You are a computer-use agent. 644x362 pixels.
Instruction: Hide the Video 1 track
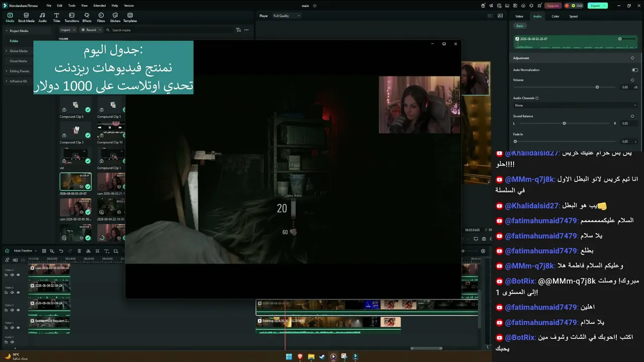pyautogui.click(x=18, y=328)
